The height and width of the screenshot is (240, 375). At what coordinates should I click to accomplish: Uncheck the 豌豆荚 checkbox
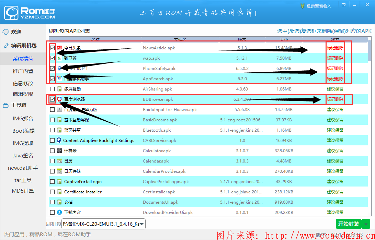[x=53, y=58]
